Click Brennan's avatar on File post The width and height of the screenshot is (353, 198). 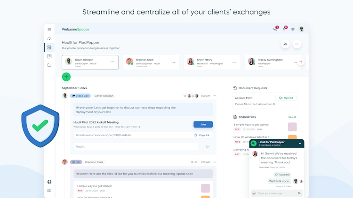pyautogui.click(x=65, y=162)
